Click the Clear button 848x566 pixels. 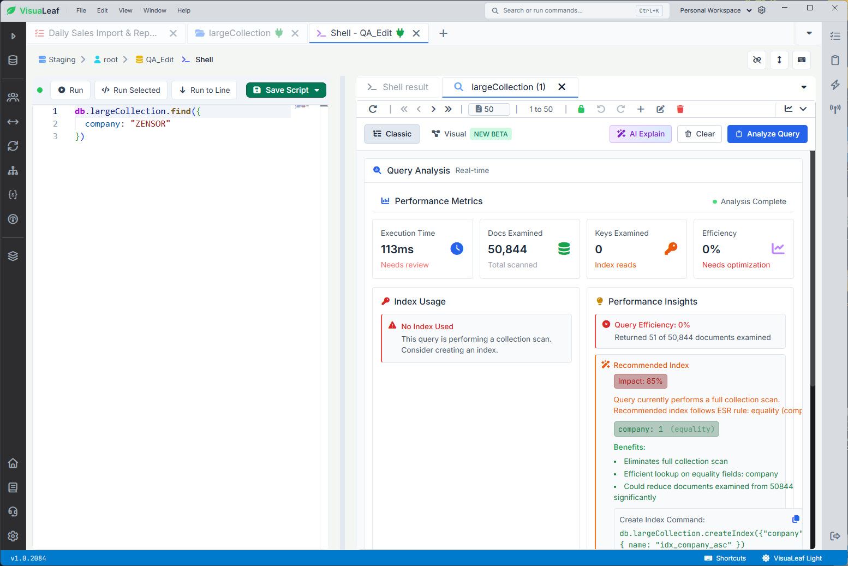tap(700, 134)
